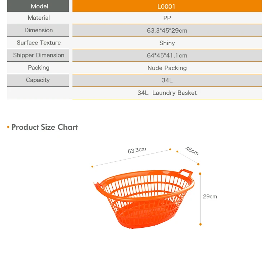269x265 pixels.
Task: Select the Shipper Dimension label
Action: click(39, 55)
